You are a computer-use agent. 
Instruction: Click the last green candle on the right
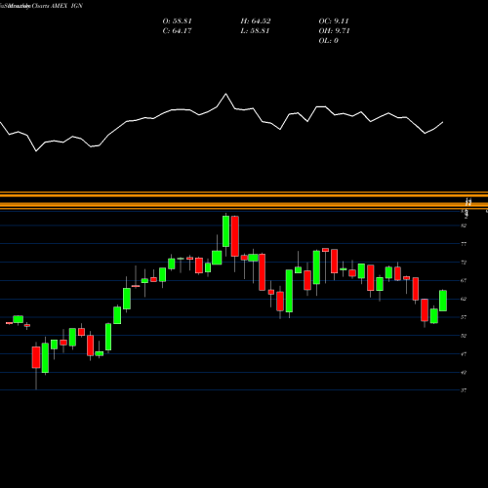coord(443,301)
